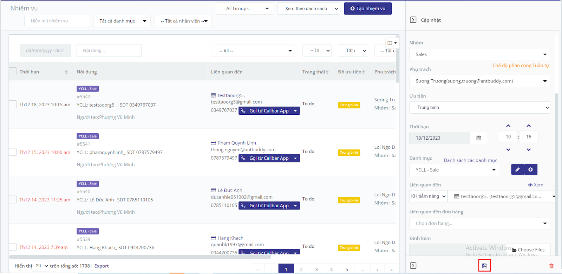Open Ưu tiên Trung bình dropdown
This screenshot has width=562, height=274.
[x=480, y=107]
